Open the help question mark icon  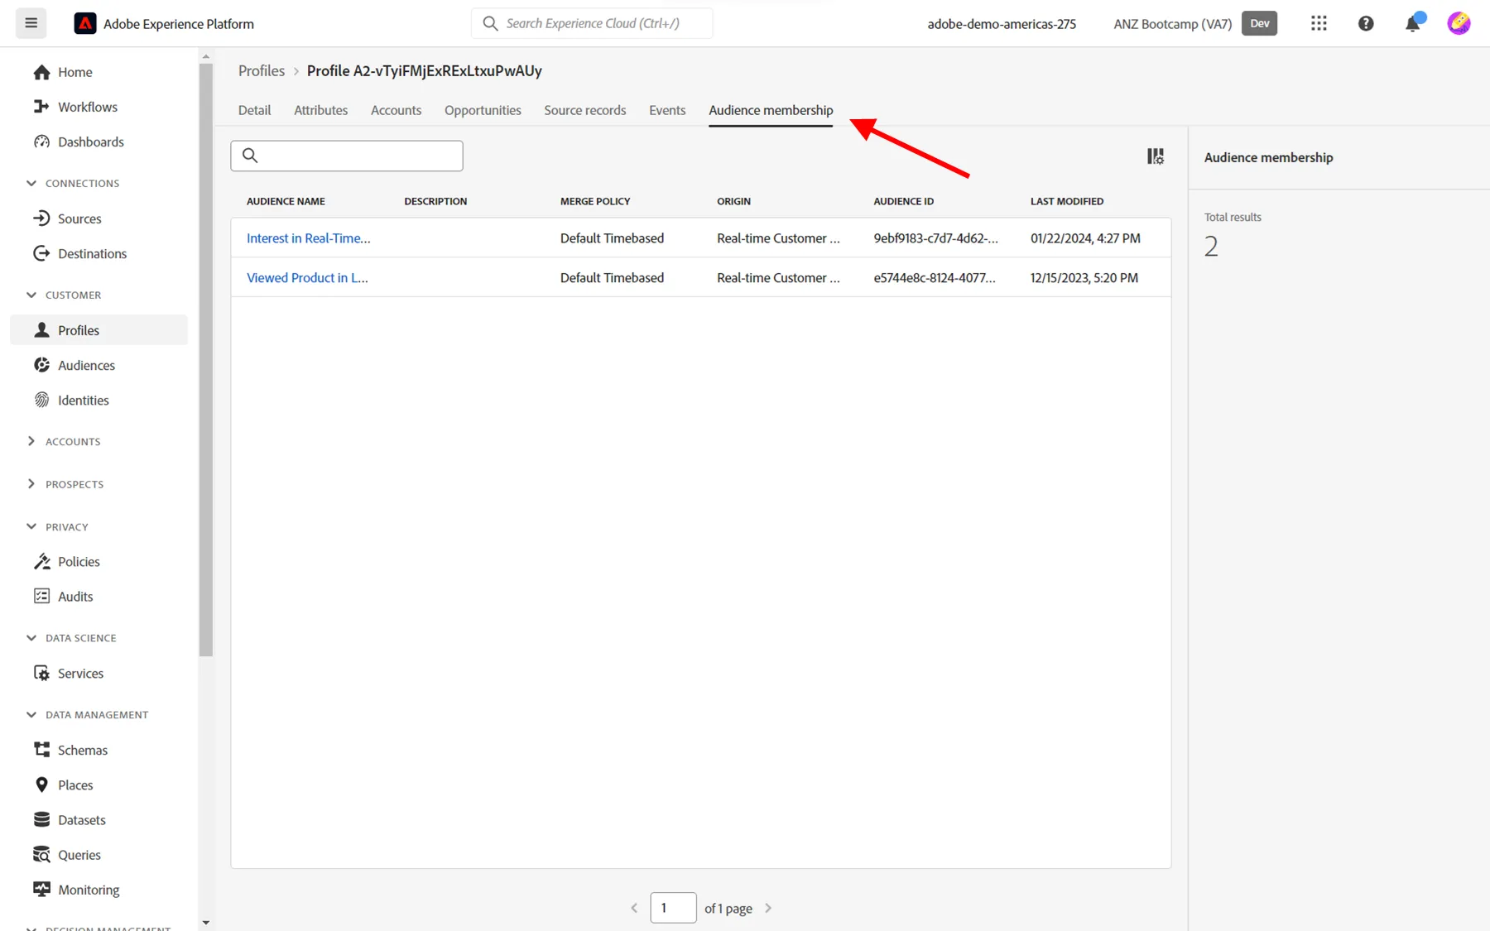click(x=1366, y=23)
